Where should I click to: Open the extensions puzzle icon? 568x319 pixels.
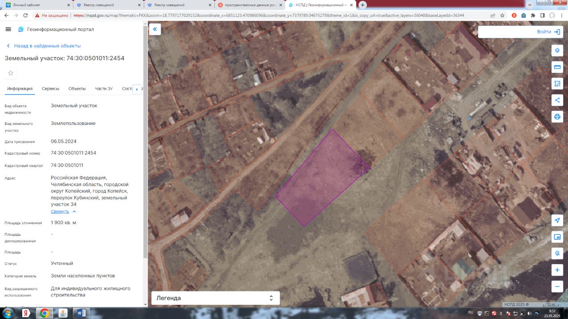(x=533, y=15)
